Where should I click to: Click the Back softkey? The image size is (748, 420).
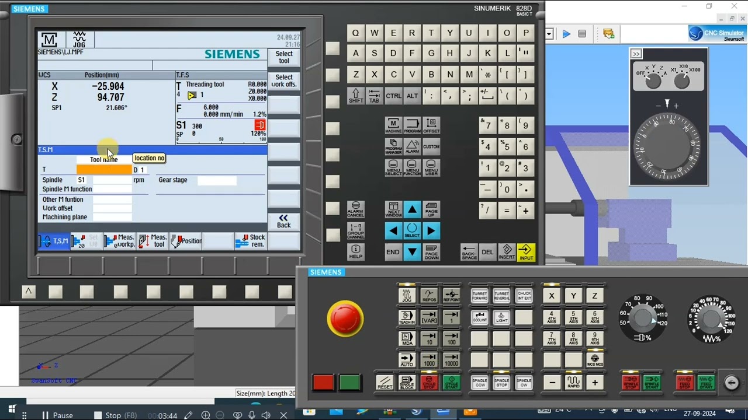click(284, 221)
